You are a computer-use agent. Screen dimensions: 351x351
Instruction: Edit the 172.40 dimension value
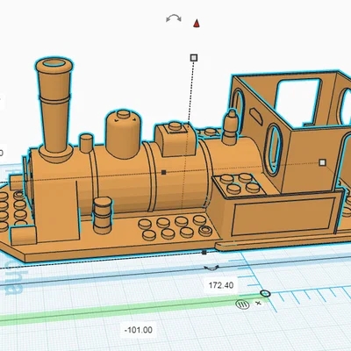221,285
